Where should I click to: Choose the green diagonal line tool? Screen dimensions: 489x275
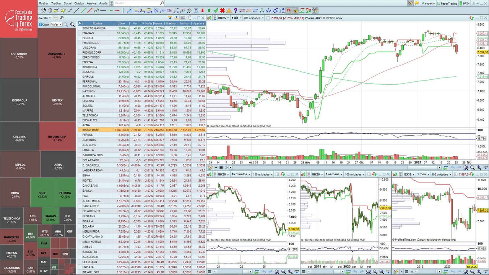coord(83,10)
